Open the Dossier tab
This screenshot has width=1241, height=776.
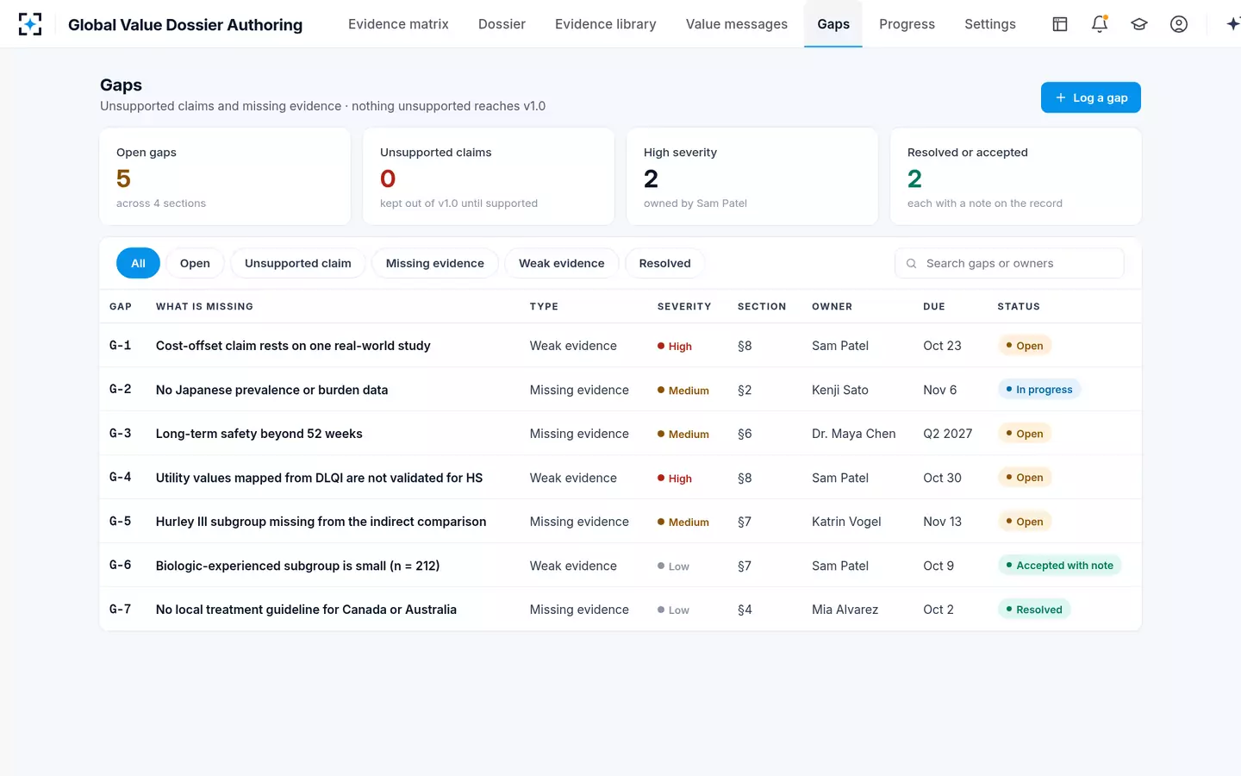tap(502, 24)
